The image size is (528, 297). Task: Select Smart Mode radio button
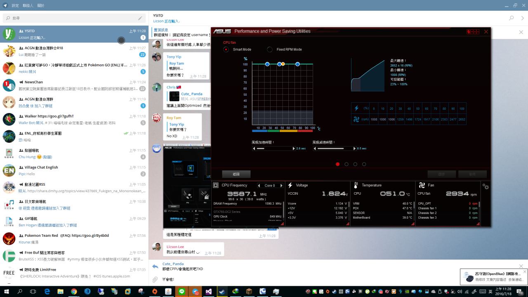[226, 49]
